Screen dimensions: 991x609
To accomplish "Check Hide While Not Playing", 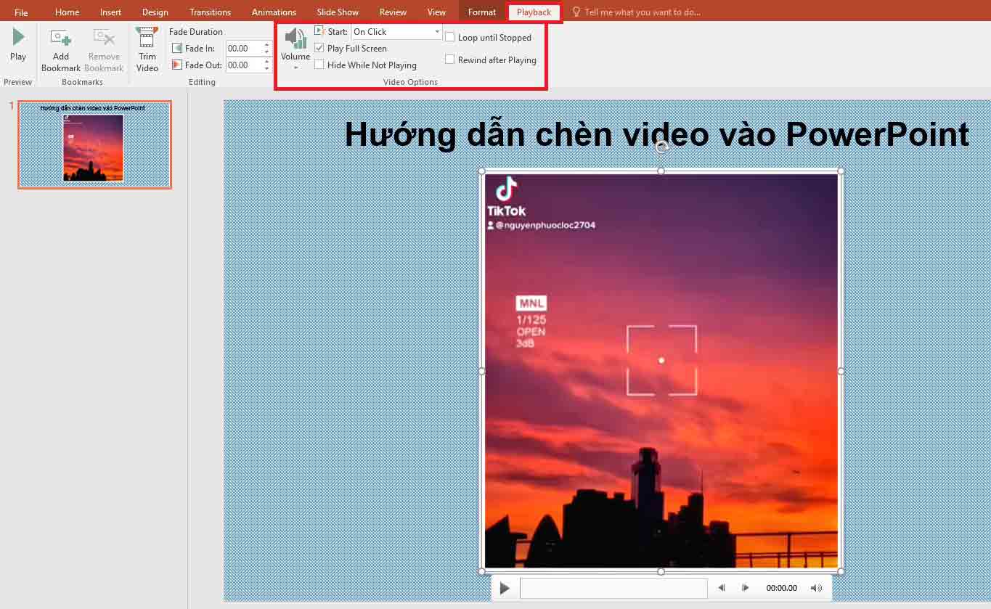I will (319, 65).
